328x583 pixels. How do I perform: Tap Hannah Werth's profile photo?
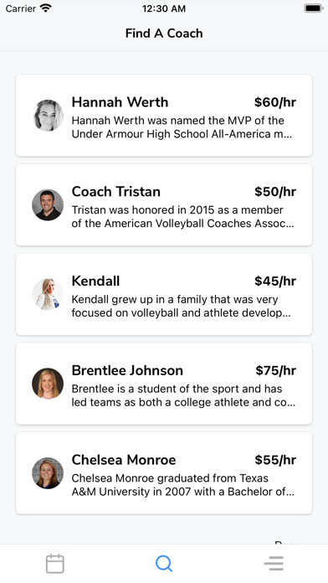tap(48, 116)
